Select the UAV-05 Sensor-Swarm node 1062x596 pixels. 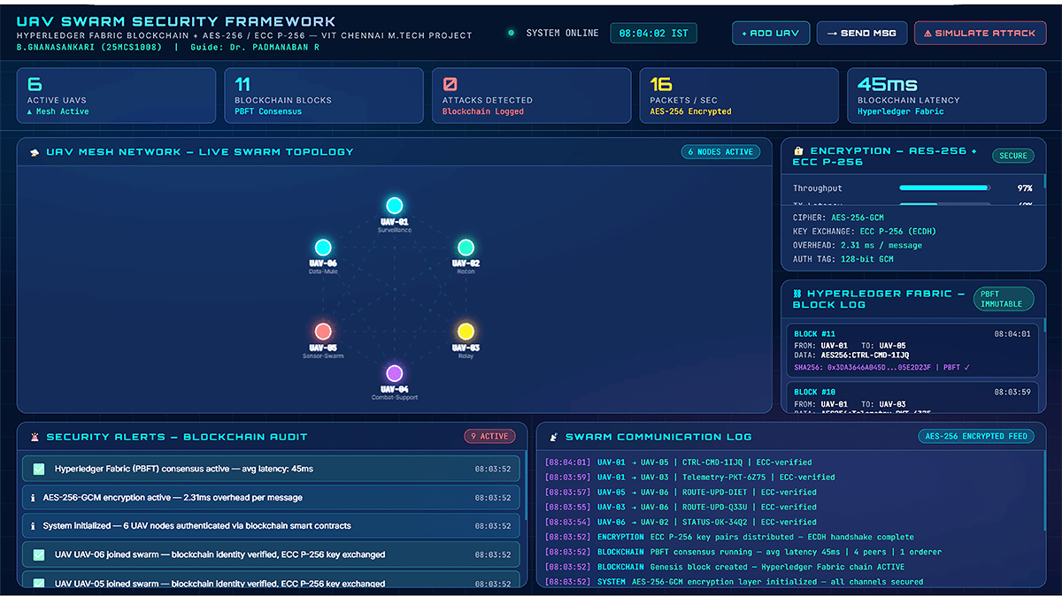click(x=323, y=332)
